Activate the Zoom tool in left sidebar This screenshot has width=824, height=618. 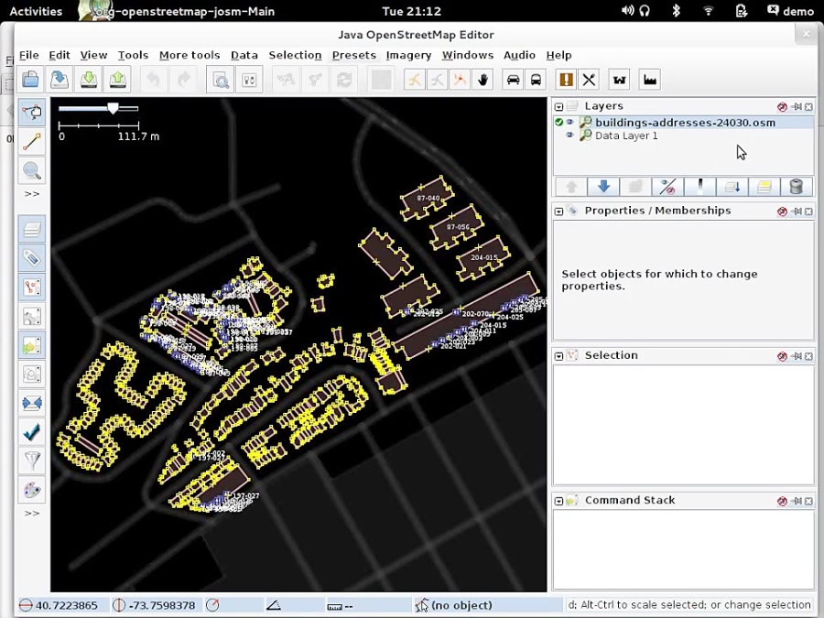click(x=31, y=170)
